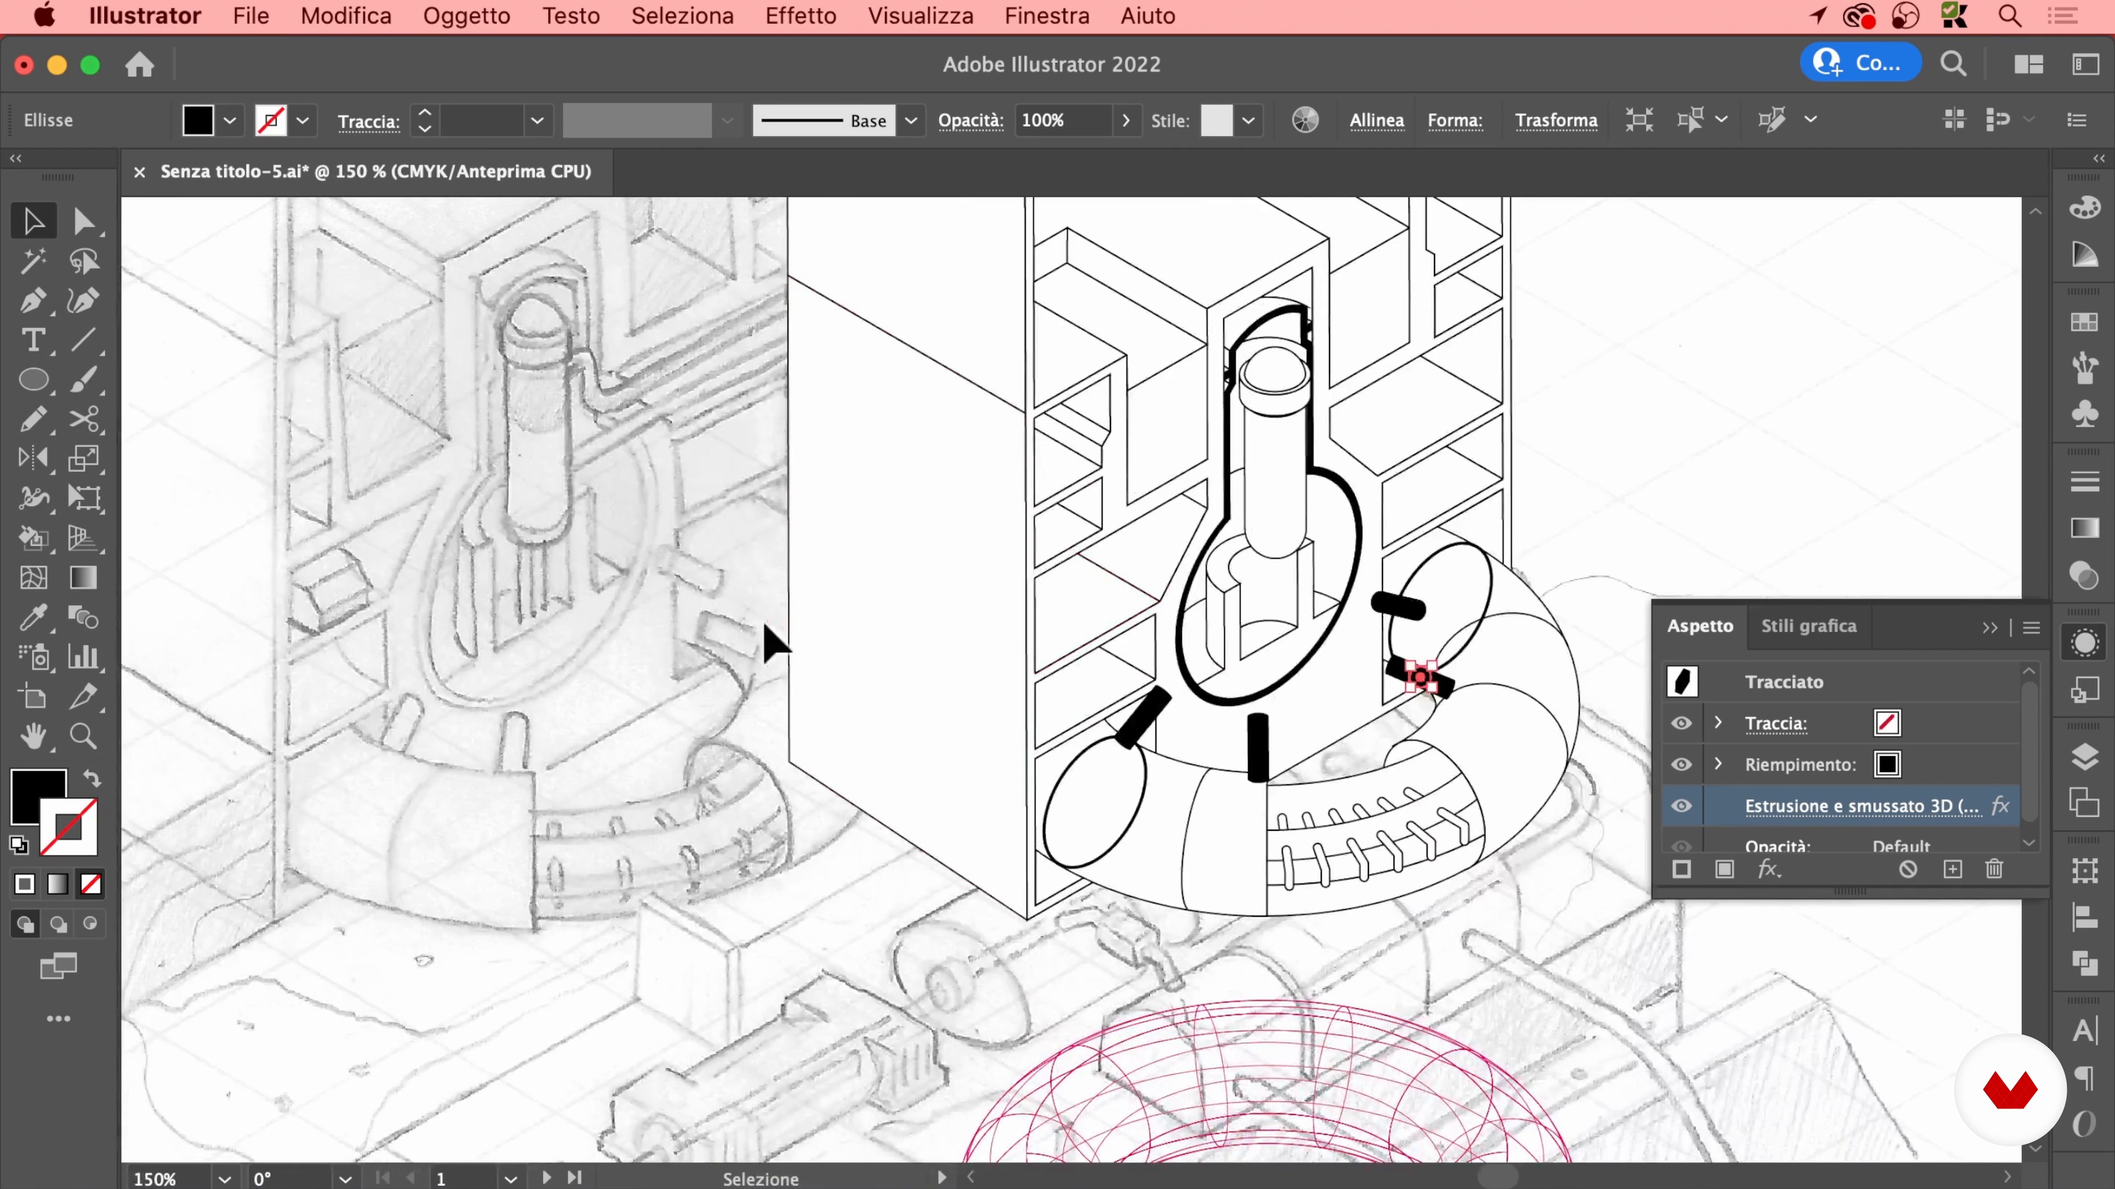Open the zoom level dropdown

pyautogui.click(x=224, y=1179)
